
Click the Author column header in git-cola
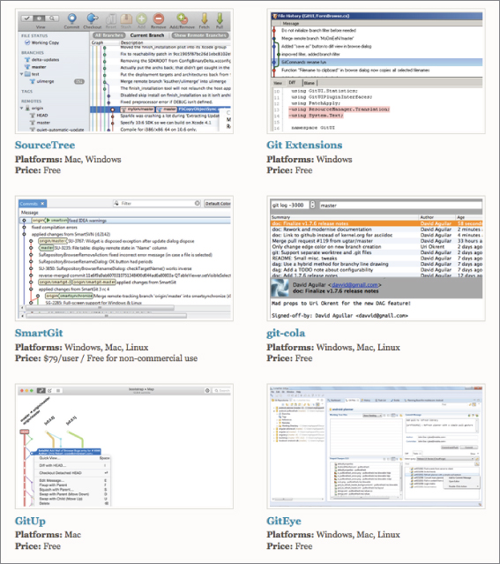click(427, 217)
